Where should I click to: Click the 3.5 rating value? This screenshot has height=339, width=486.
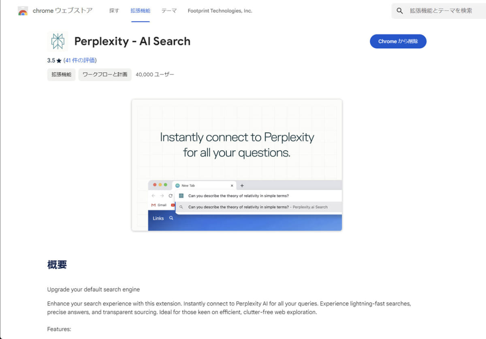(x=50, y=60)
